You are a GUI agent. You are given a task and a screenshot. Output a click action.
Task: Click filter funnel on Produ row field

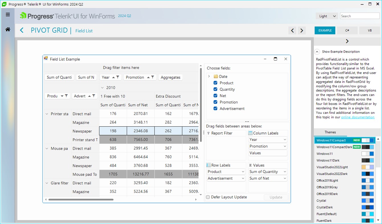click(x=66, y=96)
